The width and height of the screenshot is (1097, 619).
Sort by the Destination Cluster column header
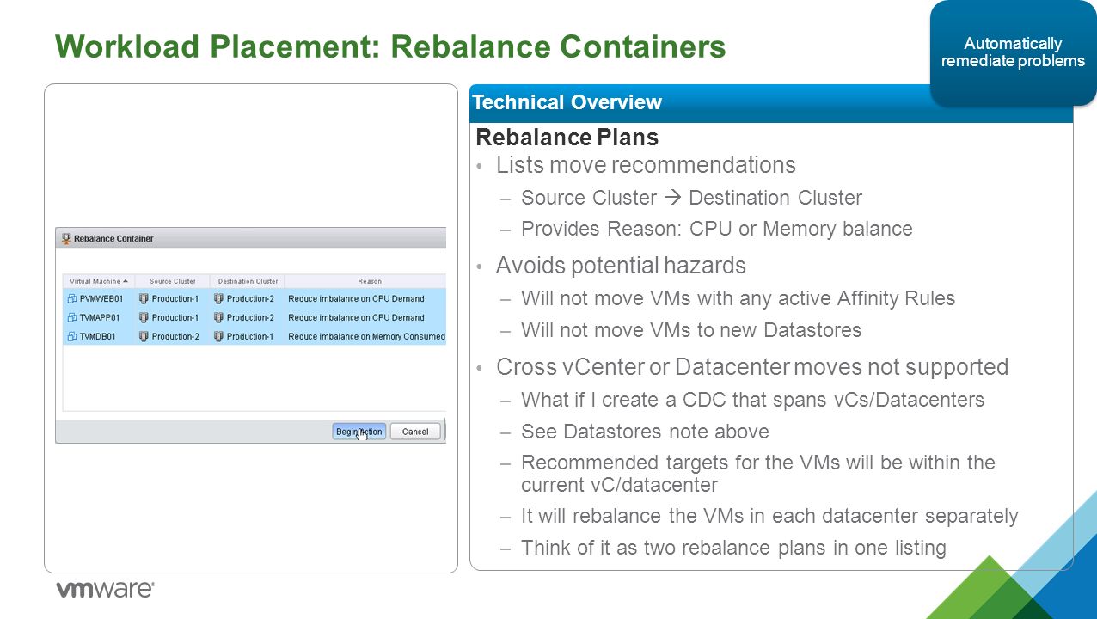pyautogui.click(x=248, y=281)
